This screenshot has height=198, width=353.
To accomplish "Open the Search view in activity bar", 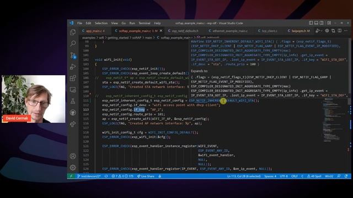I will (73, 43).
